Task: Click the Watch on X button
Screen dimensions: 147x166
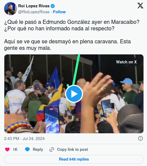Action: (126, 62)
